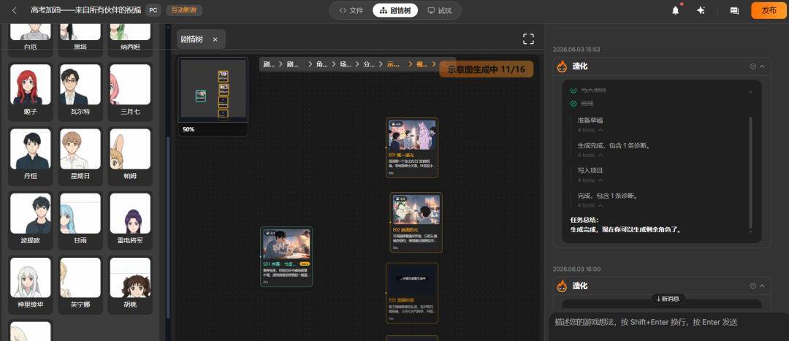Click the back arrow beside project title
789x341 pixels.
14,10
